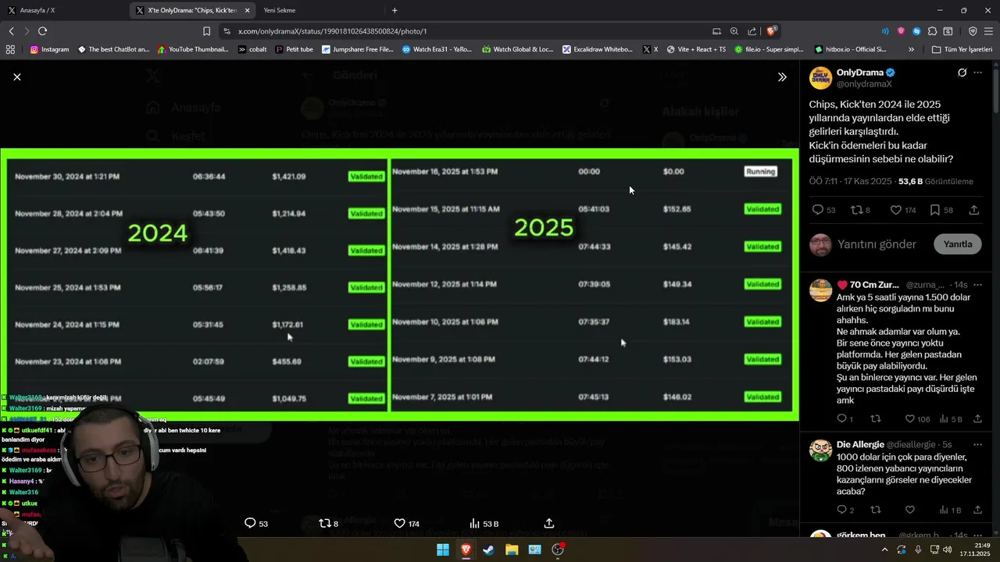Open more options on OnlyDrama tweet

click(978, 73)
